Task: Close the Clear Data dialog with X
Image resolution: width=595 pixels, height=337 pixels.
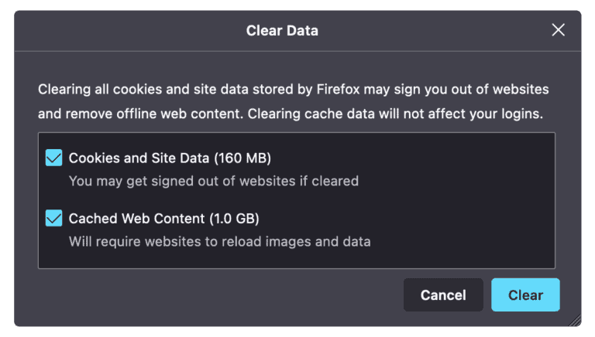Action: 558,30
